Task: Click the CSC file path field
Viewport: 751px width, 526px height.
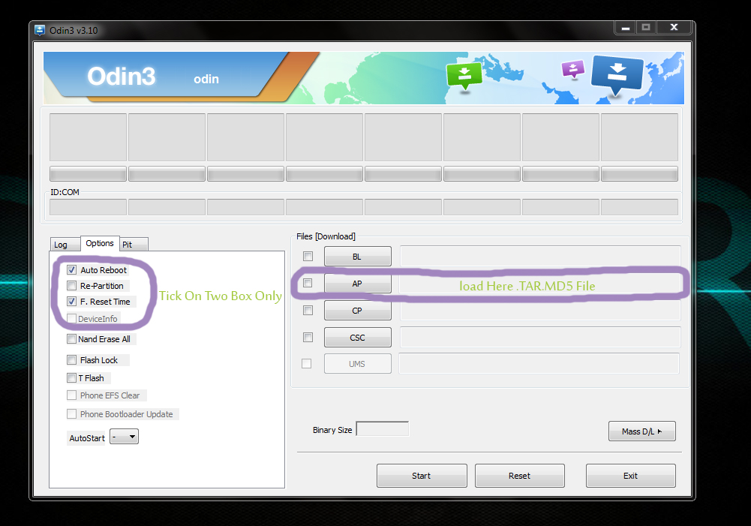Action: [540, 337]
